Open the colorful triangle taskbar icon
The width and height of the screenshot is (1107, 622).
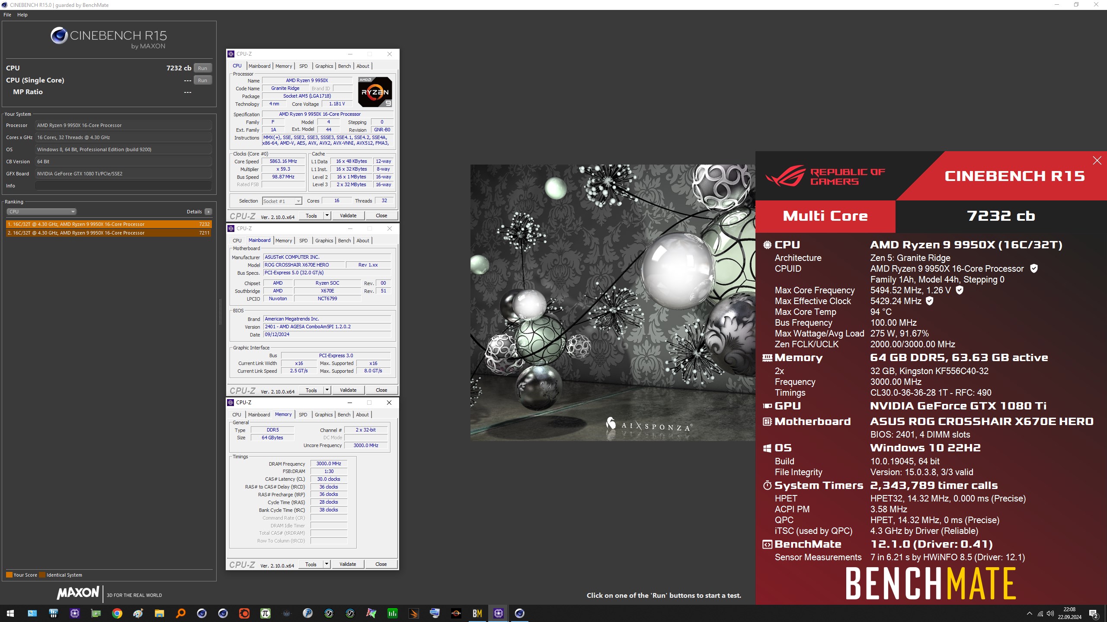coord(371,613)
